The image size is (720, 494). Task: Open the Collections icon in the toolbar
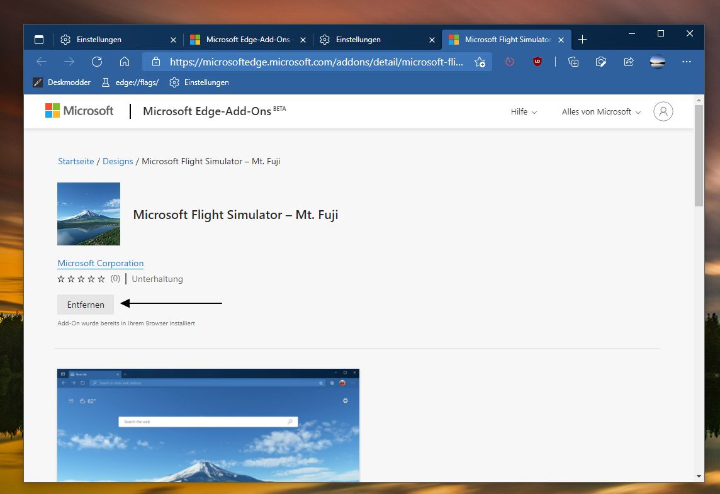[x=573, y=62]
